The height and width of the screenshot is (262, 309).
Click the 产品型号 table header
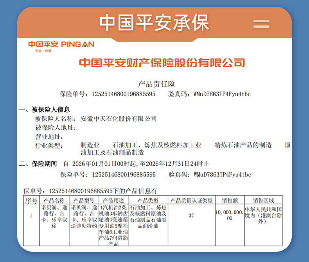click(84, 200)
